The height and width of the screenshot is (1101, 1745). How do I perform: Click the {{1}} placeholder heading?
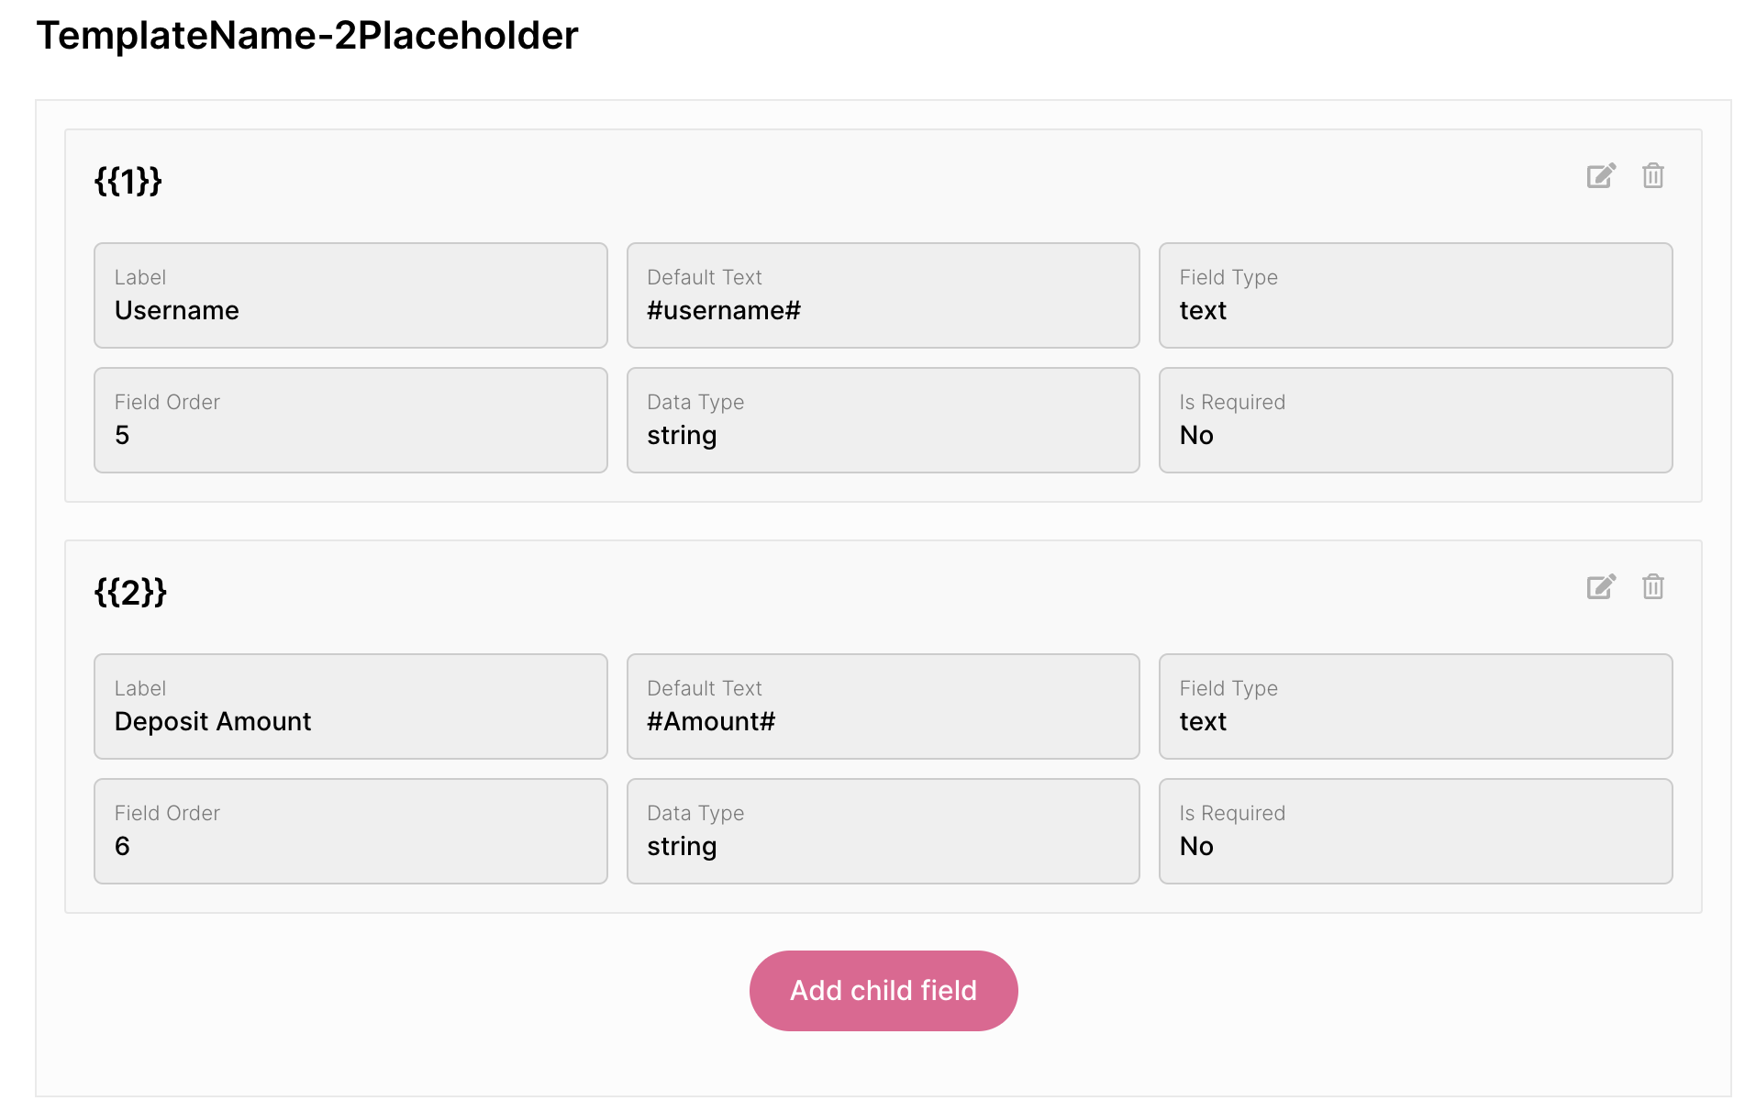128,181
